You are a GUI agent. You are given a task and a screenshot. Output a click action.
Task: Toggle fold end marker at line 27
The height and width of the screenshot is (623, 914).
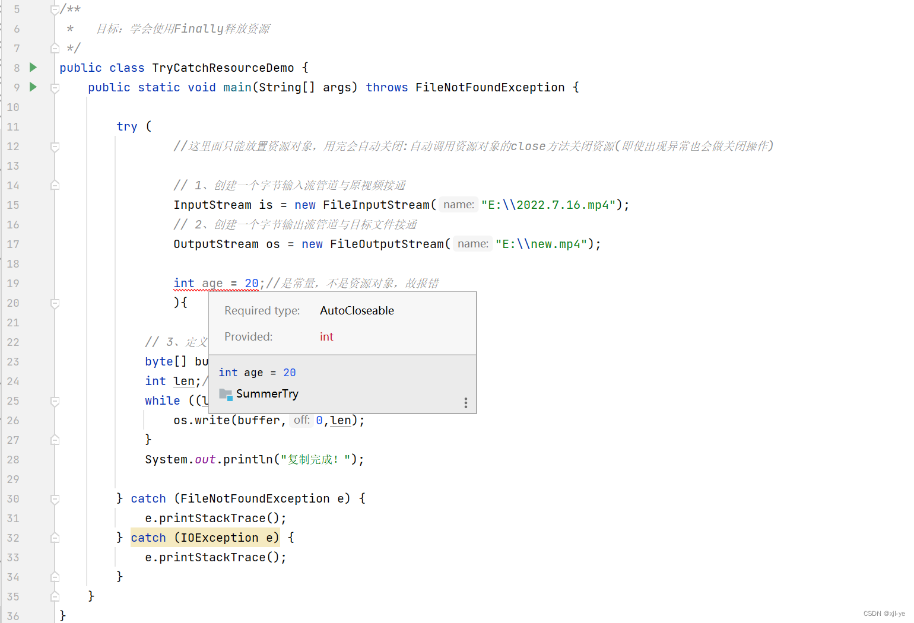pos(55,440)
